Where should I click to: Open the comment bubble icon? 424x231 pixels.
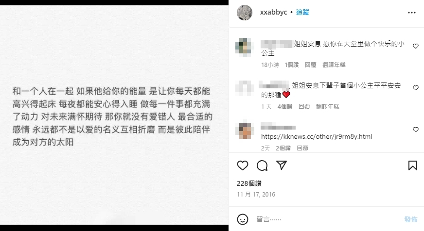(x=262, y=165)
